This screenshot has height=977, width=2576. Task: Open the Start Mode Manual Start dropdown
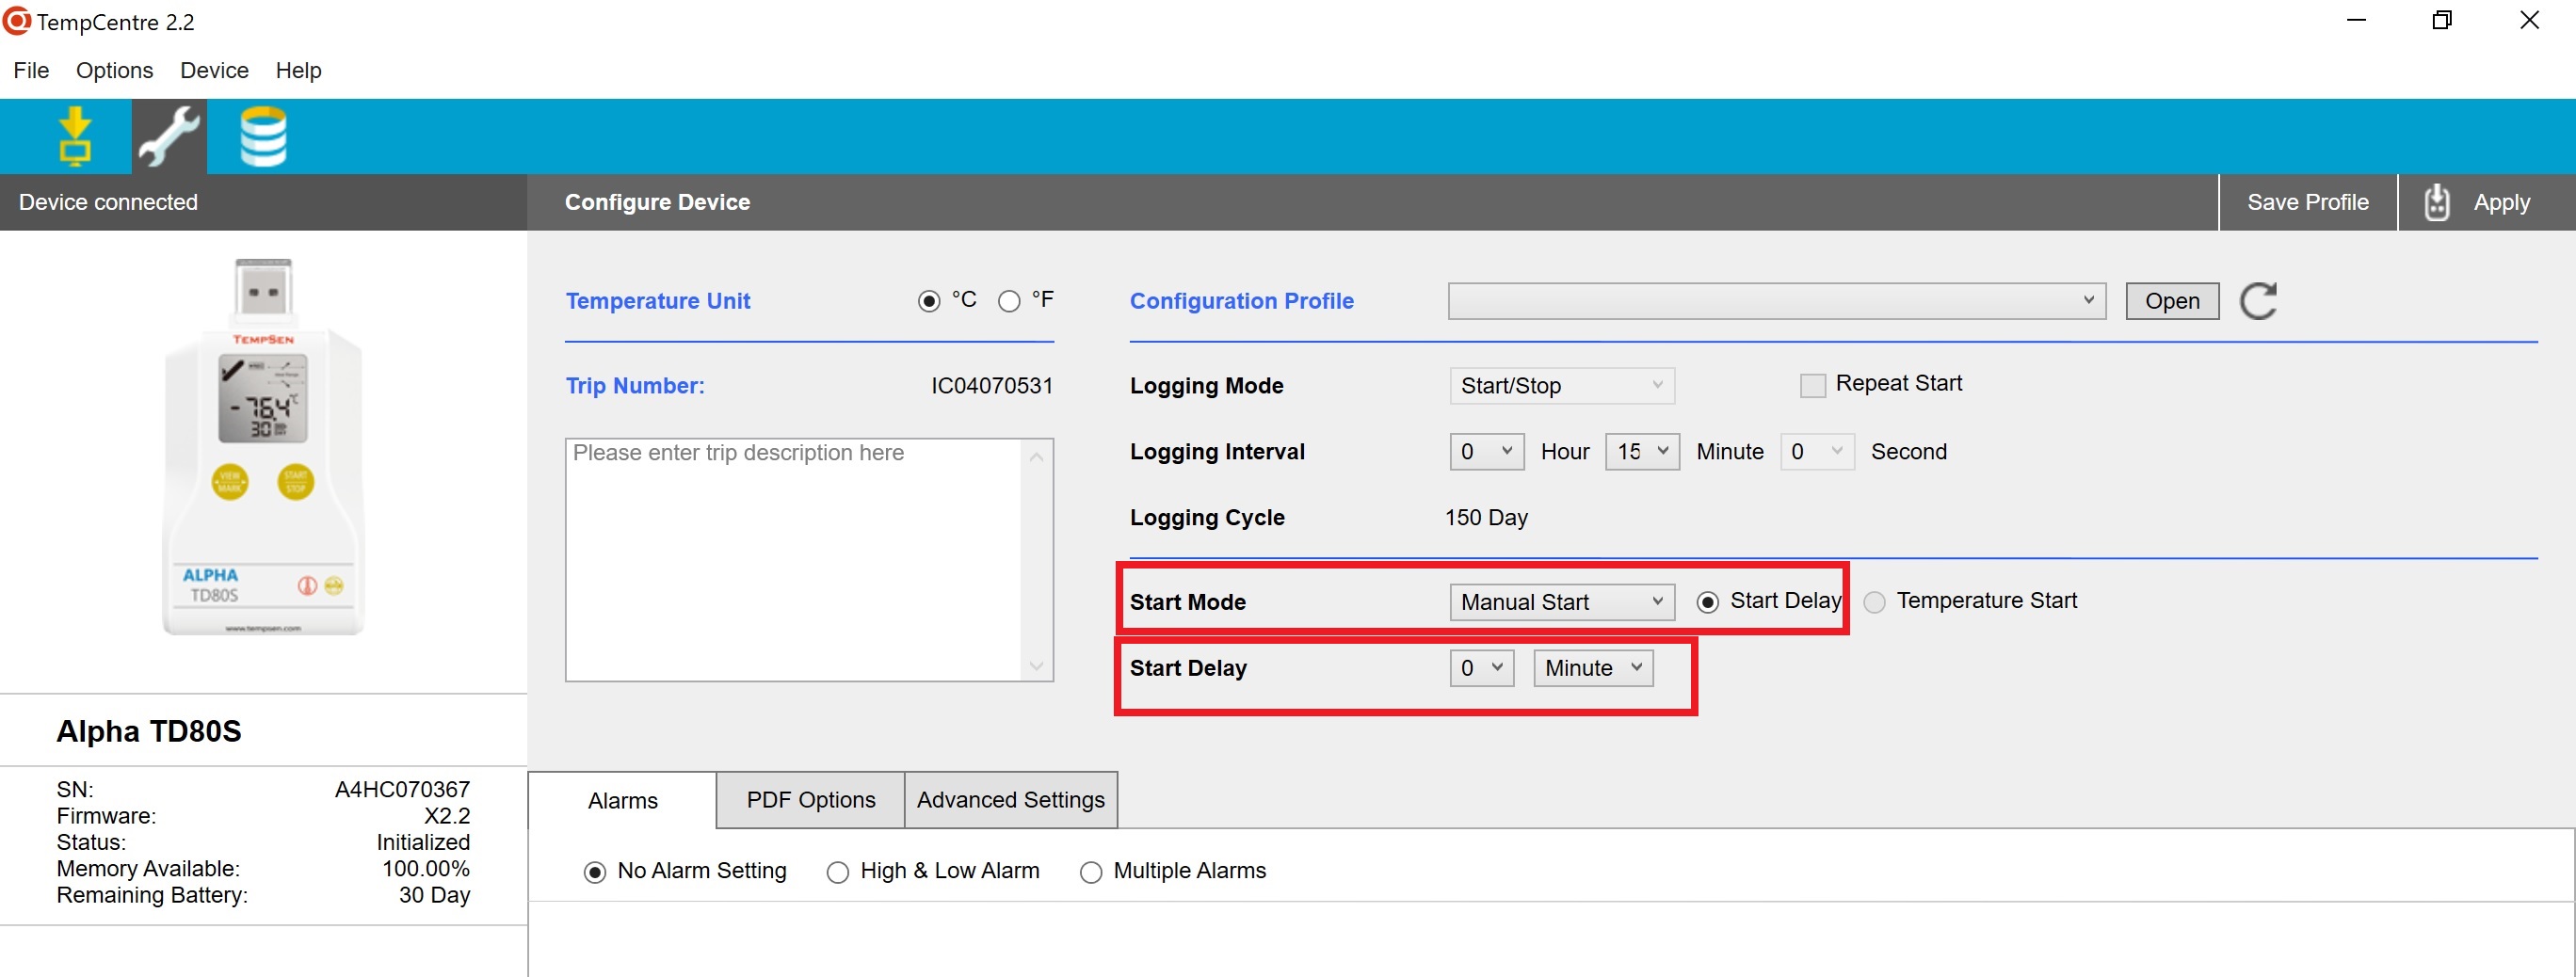coord(1561,602)
